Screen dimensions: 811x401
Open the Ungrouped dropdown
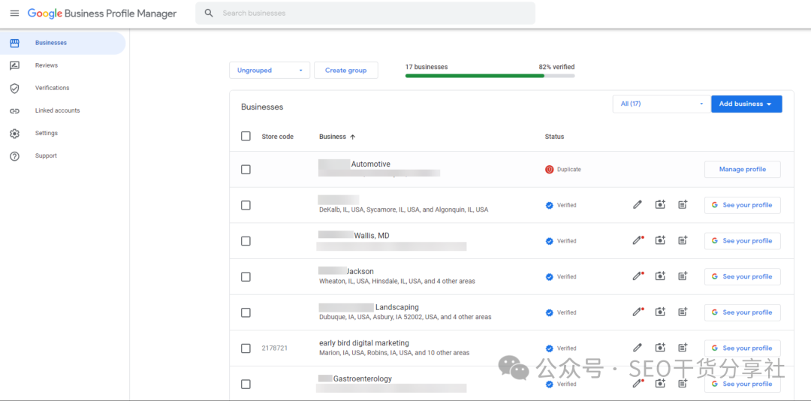(x=270, y=71)
